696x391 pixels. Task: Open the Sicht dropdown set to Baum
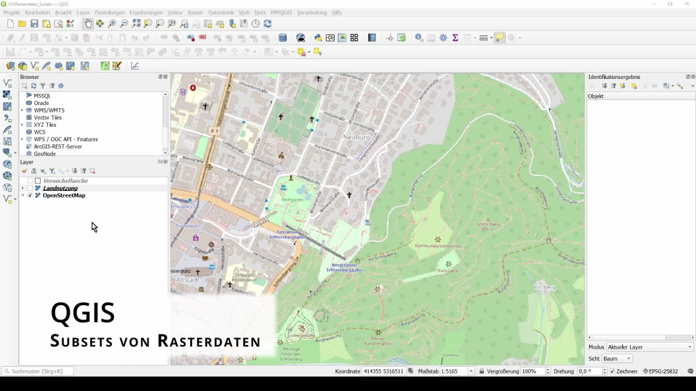pos(617,359)
